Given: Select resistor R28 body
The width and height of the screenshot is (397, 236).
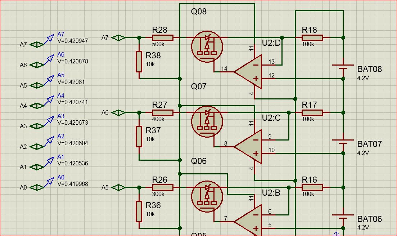Looking at the screenshot, I should pos(163,38).
